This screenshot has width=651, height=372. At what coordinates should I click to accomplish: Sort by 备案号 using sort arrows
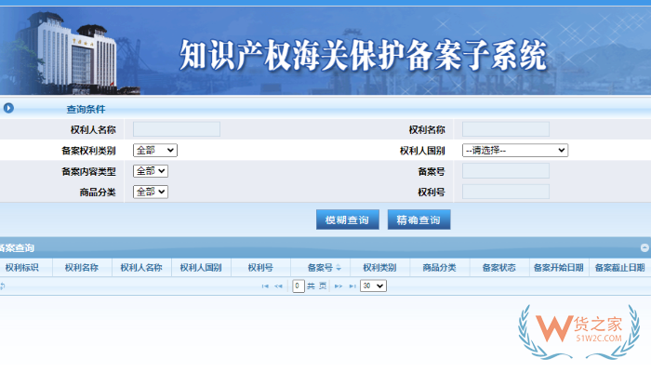(339, 268)
